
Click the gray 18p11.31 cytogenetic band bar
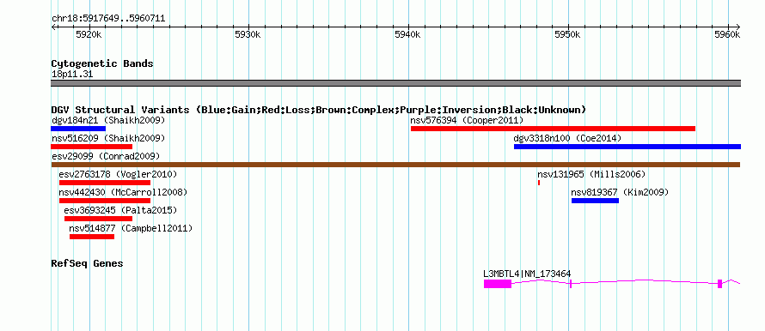pyautogui.click(x=395, y=83)
